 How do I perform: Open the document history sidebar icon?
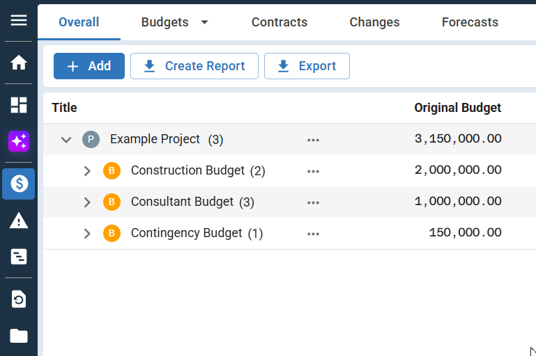click(x=19, y=300)
